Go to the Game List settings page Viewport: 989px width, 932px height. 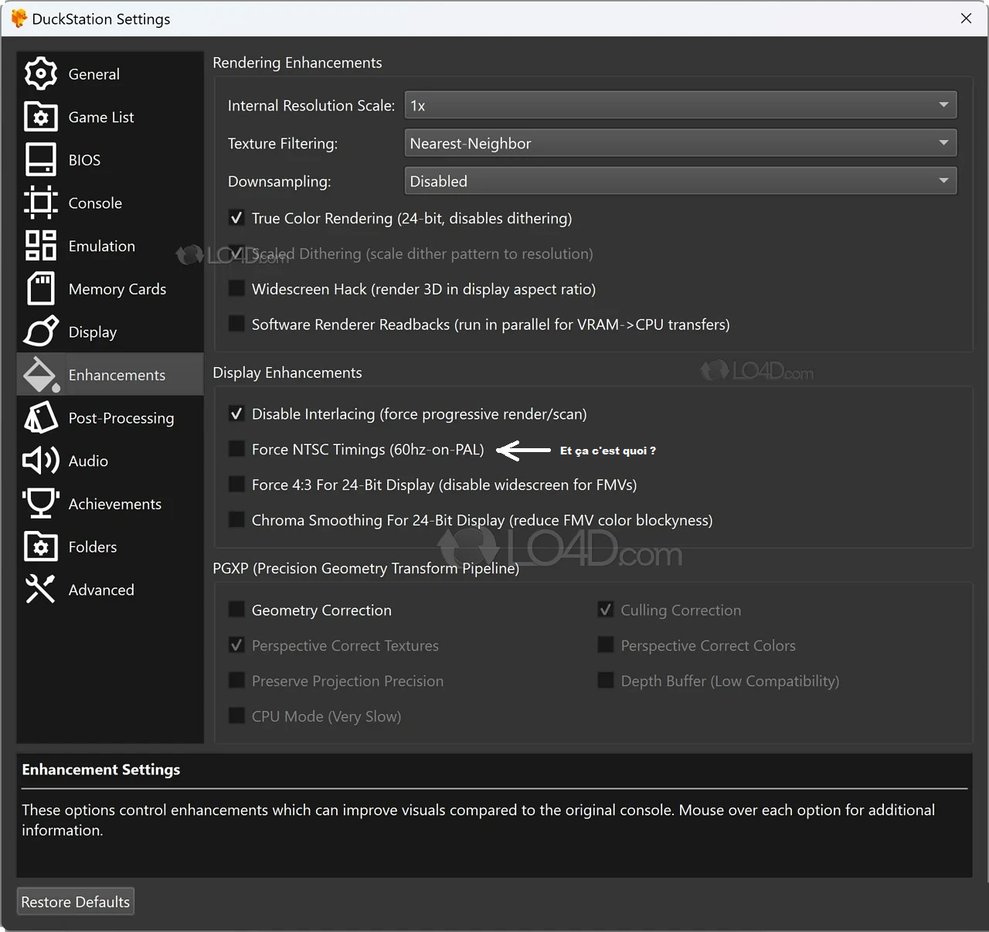pos(100,117)
